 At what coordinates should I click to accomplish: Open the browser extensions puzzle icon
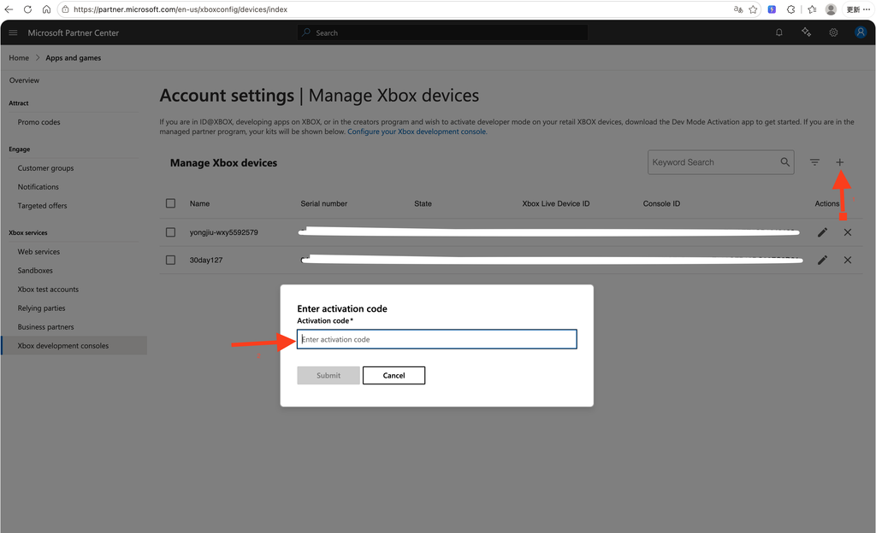point(791,9)
